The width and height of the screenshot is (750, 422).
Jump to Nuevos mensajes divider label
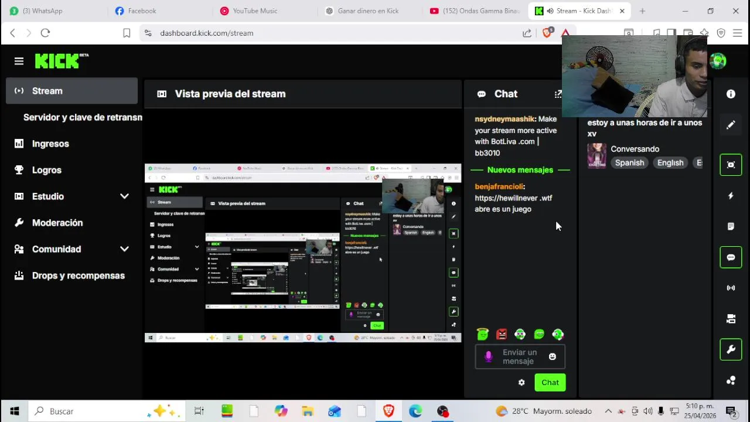[x=520, y=170]
